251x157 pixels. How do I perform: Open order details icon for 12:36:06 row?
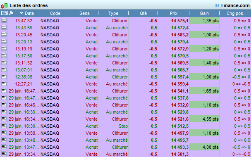(4, 77)
